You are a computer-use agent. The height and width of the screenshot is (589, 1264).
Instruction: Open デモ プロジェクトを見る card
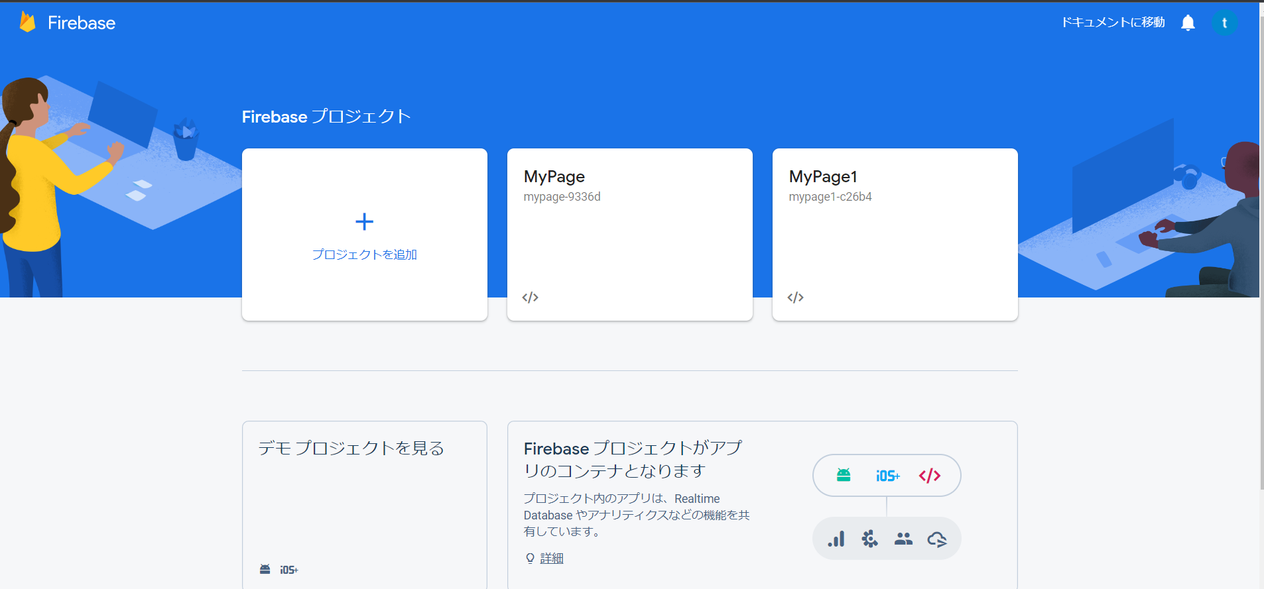364,505
